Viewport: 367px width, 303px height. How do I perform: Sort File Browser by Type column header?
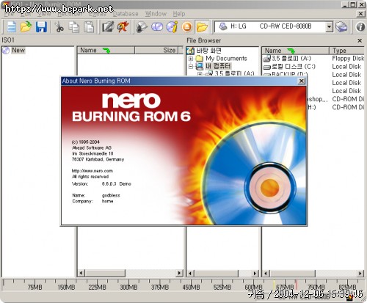(x=347, y=51)
